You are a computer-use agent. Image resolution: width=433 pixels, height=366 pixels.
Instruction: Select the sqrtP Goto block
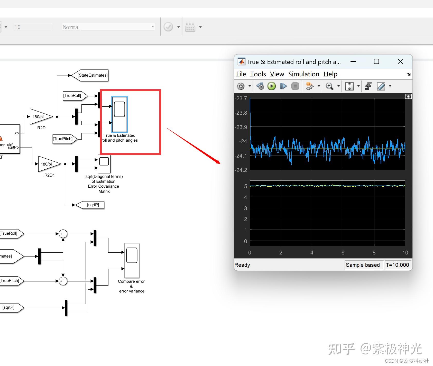click(x=90, y=205)
